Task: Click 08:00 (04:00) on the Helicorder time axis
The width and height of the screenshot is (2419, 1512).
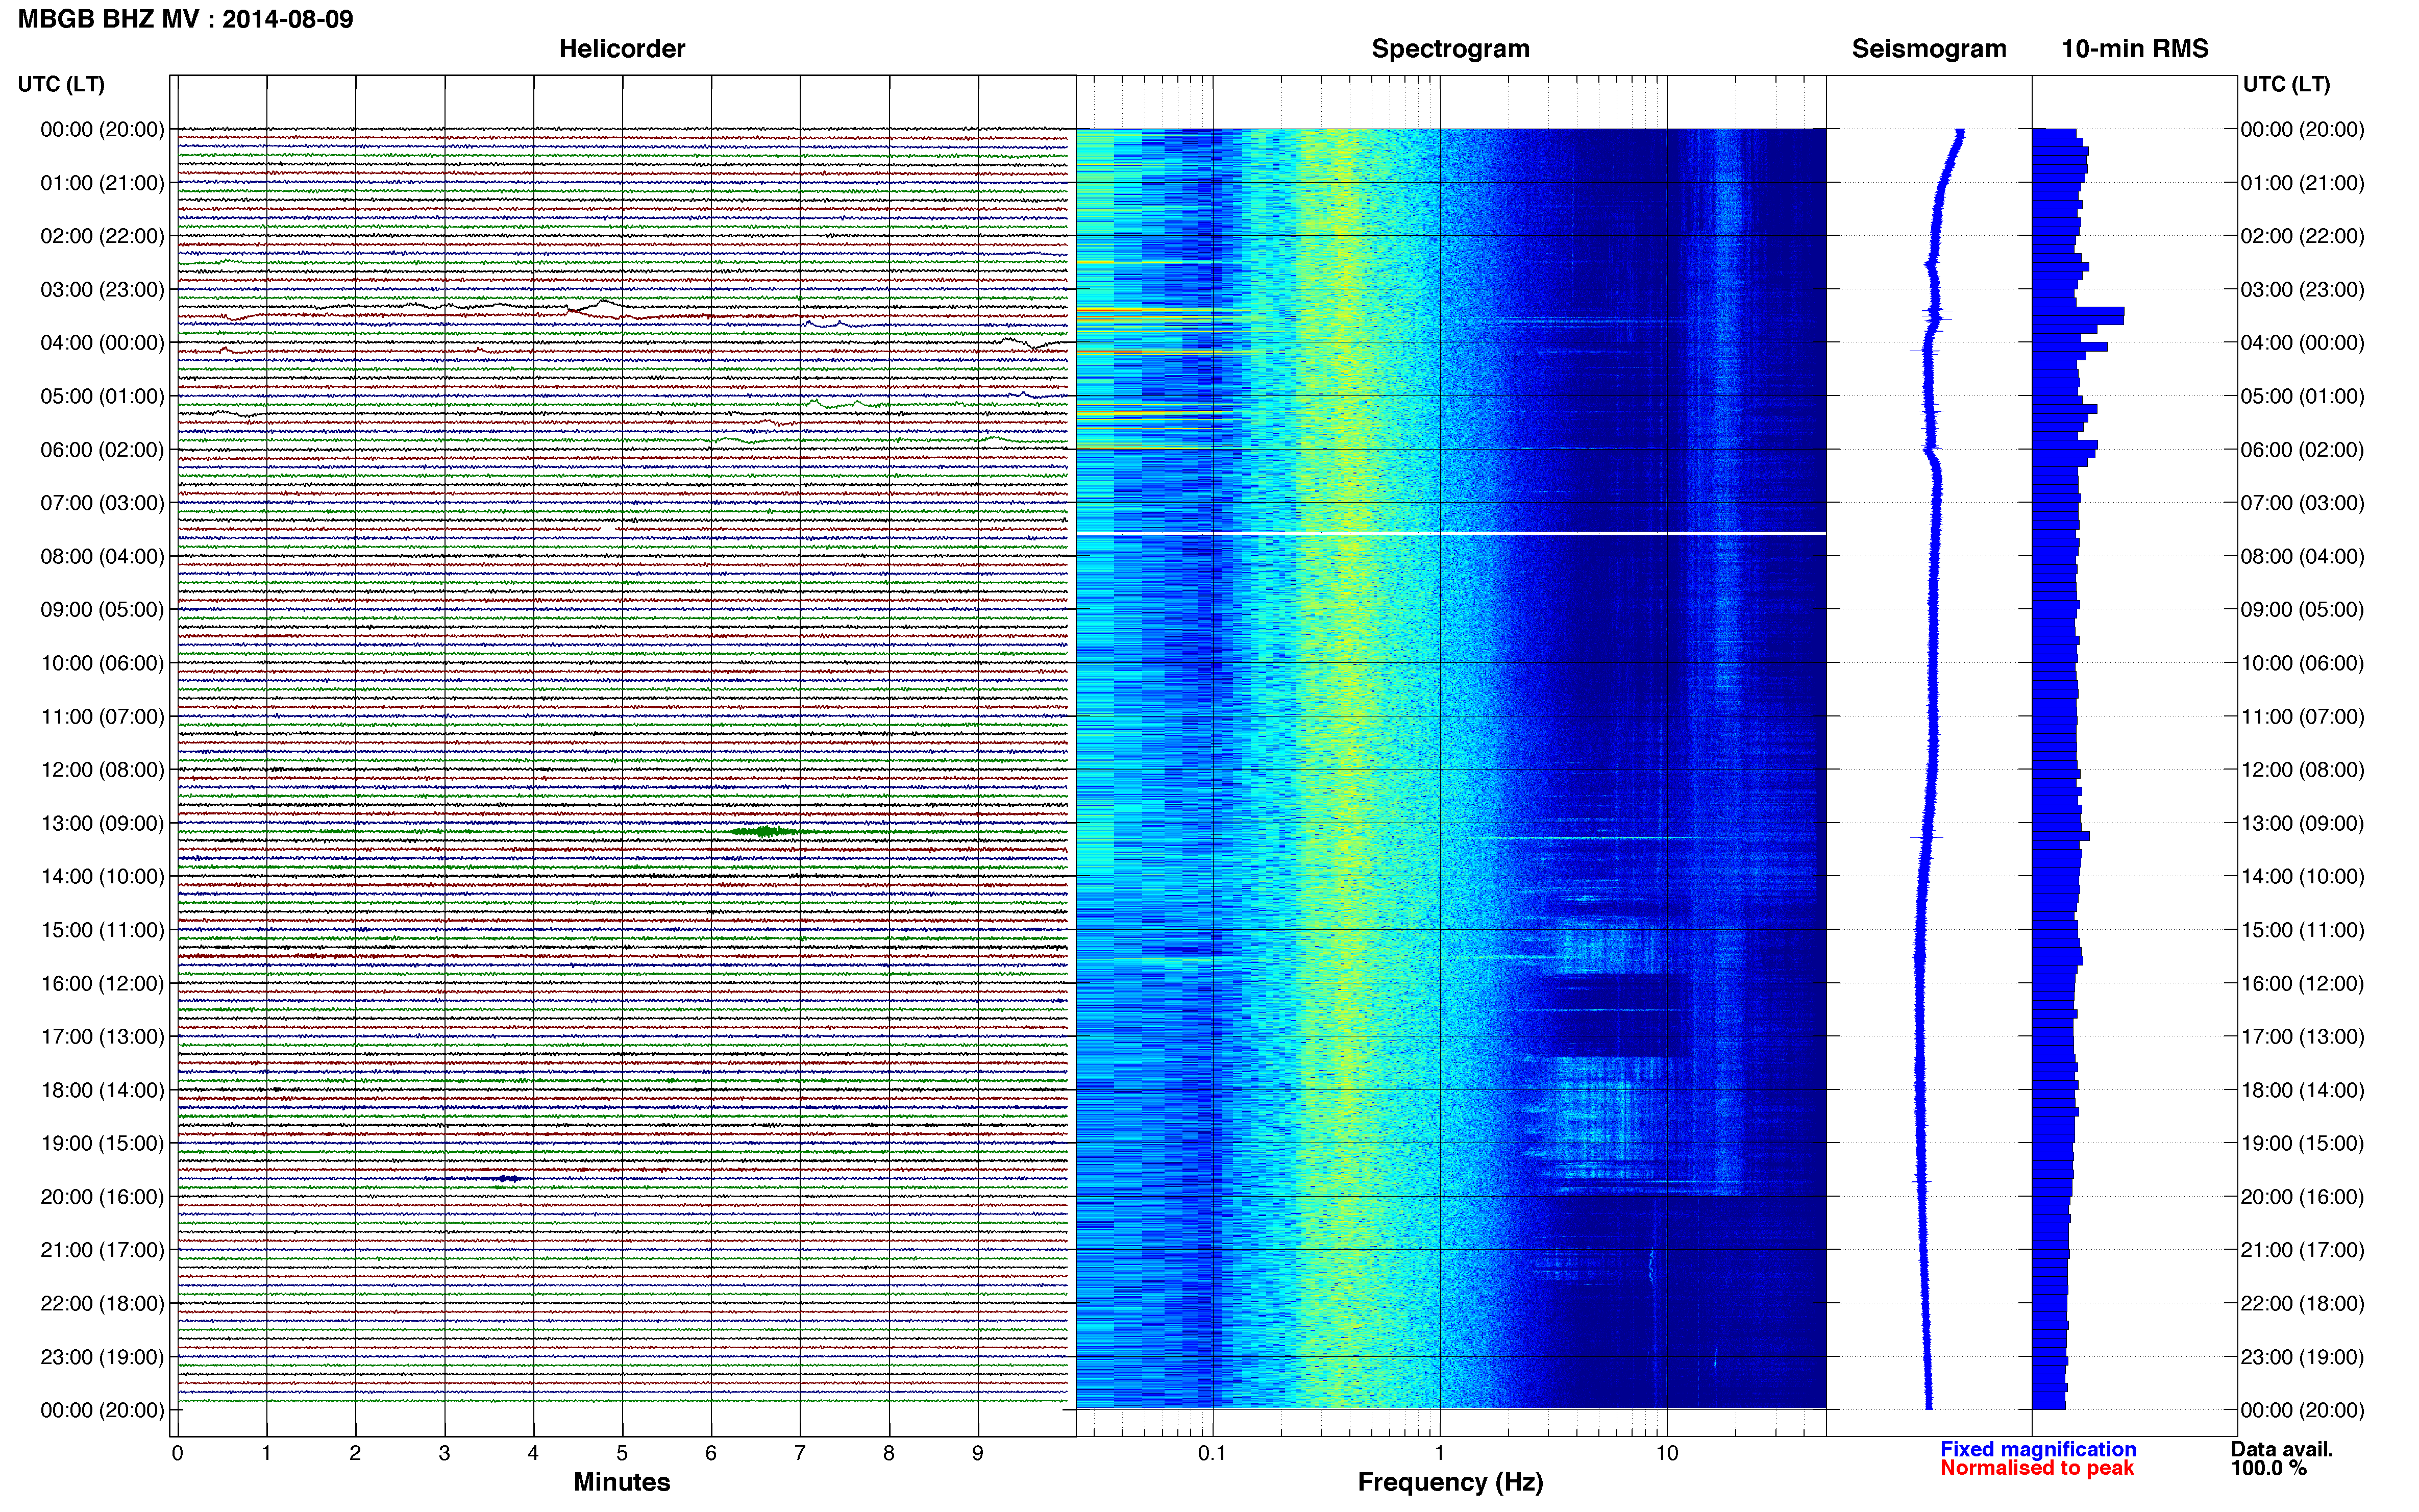Action: pyautogui.click(x=102, y=556)
